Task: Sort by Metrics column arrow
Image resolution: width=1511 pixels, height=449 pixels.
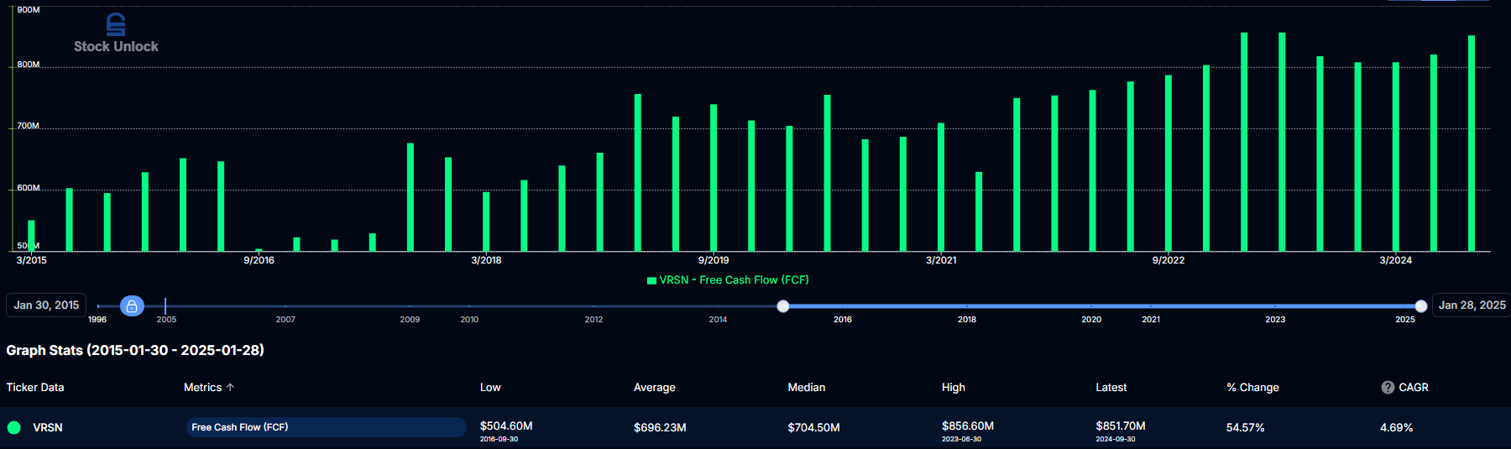Action: [x=230, y=388]
